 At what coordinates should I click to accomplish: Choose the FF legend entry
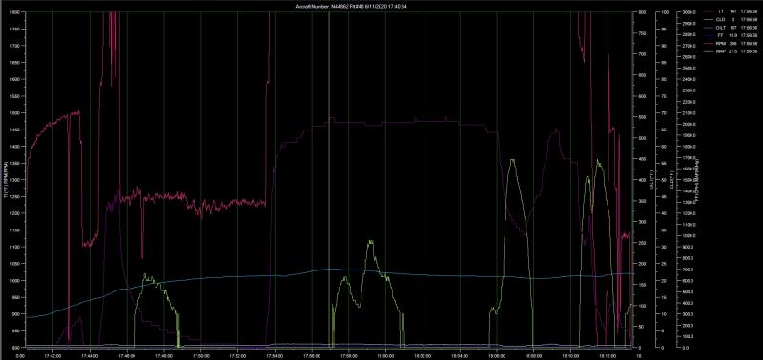point(722,35)
